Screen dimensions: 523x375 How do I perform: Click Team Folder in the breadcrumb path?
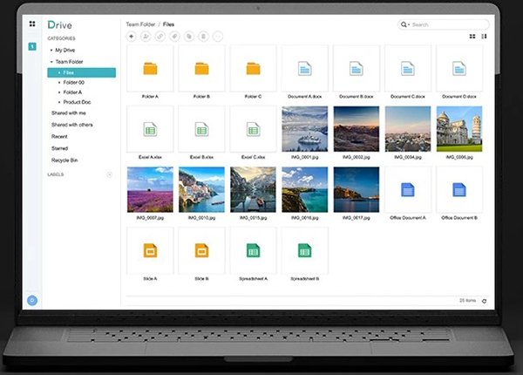point(140,24)
